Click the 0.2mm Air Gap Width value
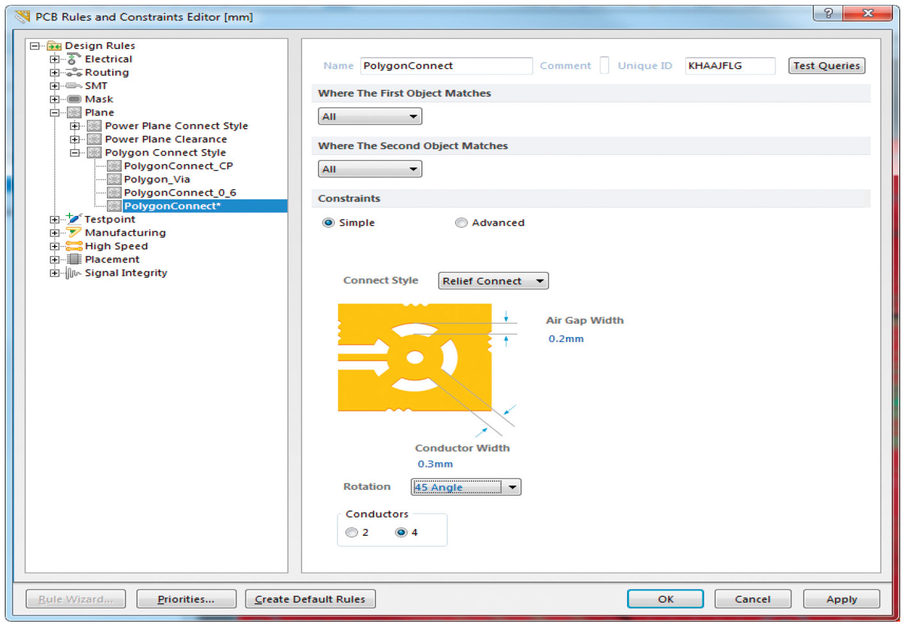 pyautogui.click(x=566, y=339)
